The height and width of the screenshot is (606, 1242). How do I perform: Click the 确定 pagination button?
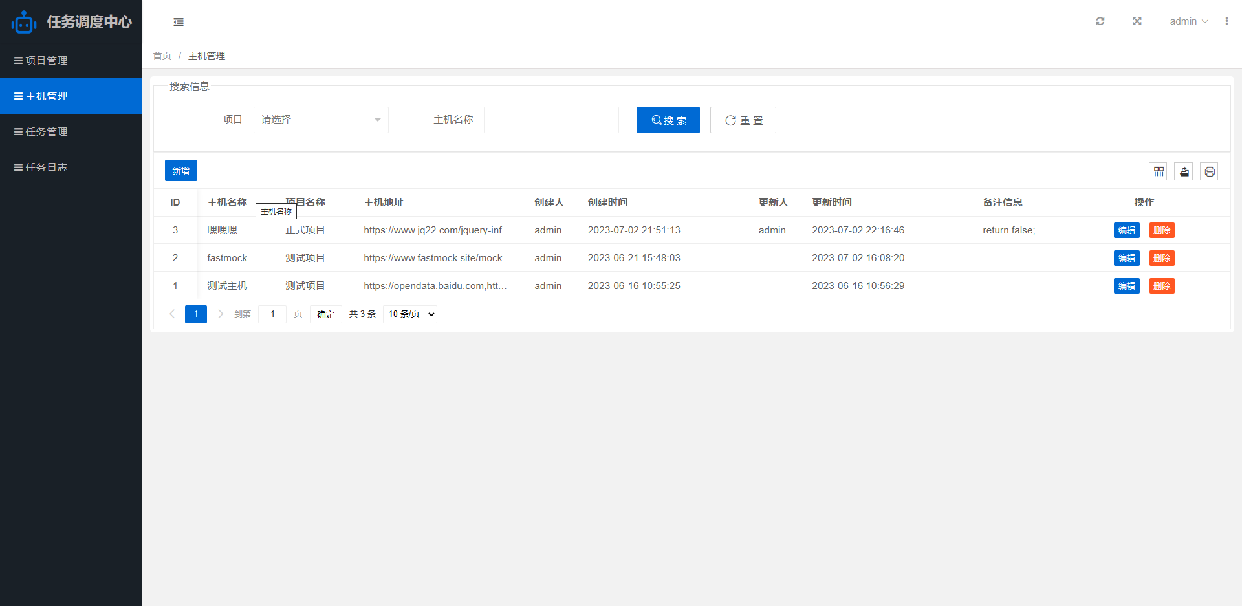click(x=326, y=314)
